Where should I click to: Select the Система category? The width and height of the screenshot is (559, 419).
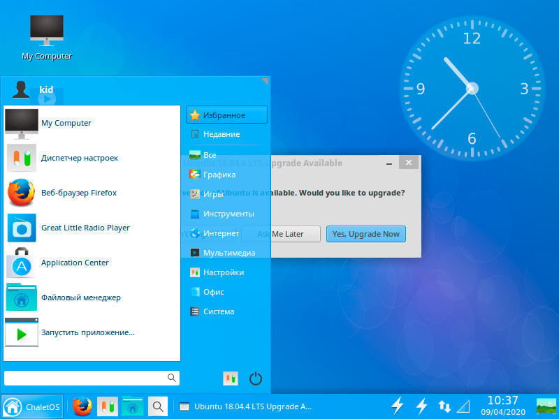[x=226, y=311]
